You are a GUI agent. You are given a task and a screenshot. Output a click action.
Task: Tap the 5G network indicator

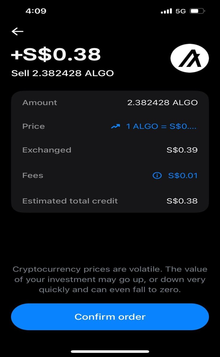click(x=181, y=11)
